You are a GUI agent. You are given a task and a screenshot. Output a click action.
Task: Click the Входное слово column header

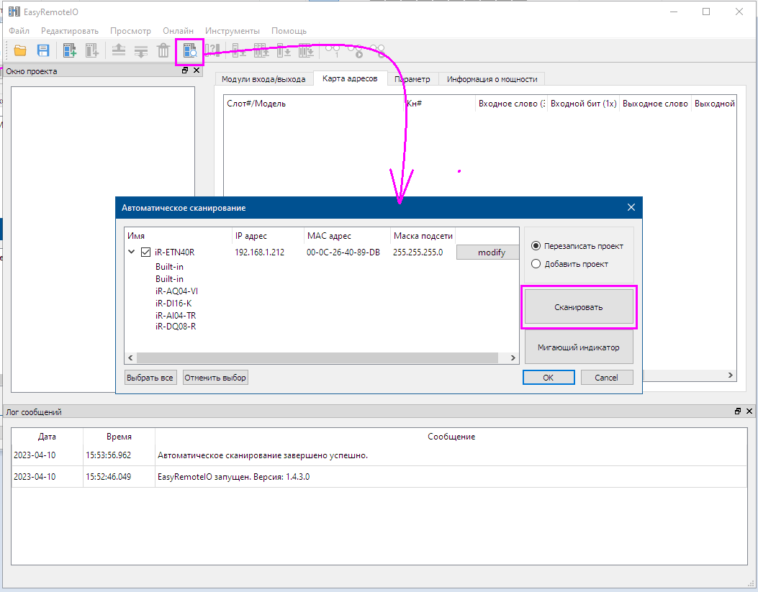pyautogui.click(x=512, y=104)
